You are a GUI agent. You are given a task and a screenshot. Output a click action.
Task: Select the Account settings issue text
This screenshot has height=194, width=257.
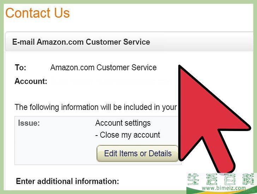[x=123, y=123]
